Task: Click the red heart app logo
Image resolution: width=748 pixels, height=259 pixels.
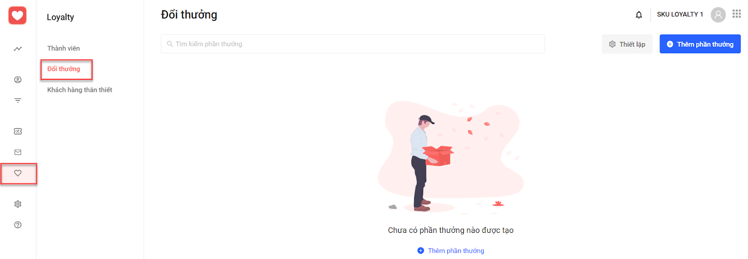Action: (17, 15)
